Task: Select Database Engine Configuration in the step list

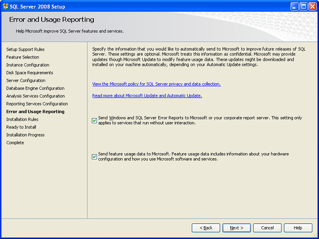Action: 35,88
